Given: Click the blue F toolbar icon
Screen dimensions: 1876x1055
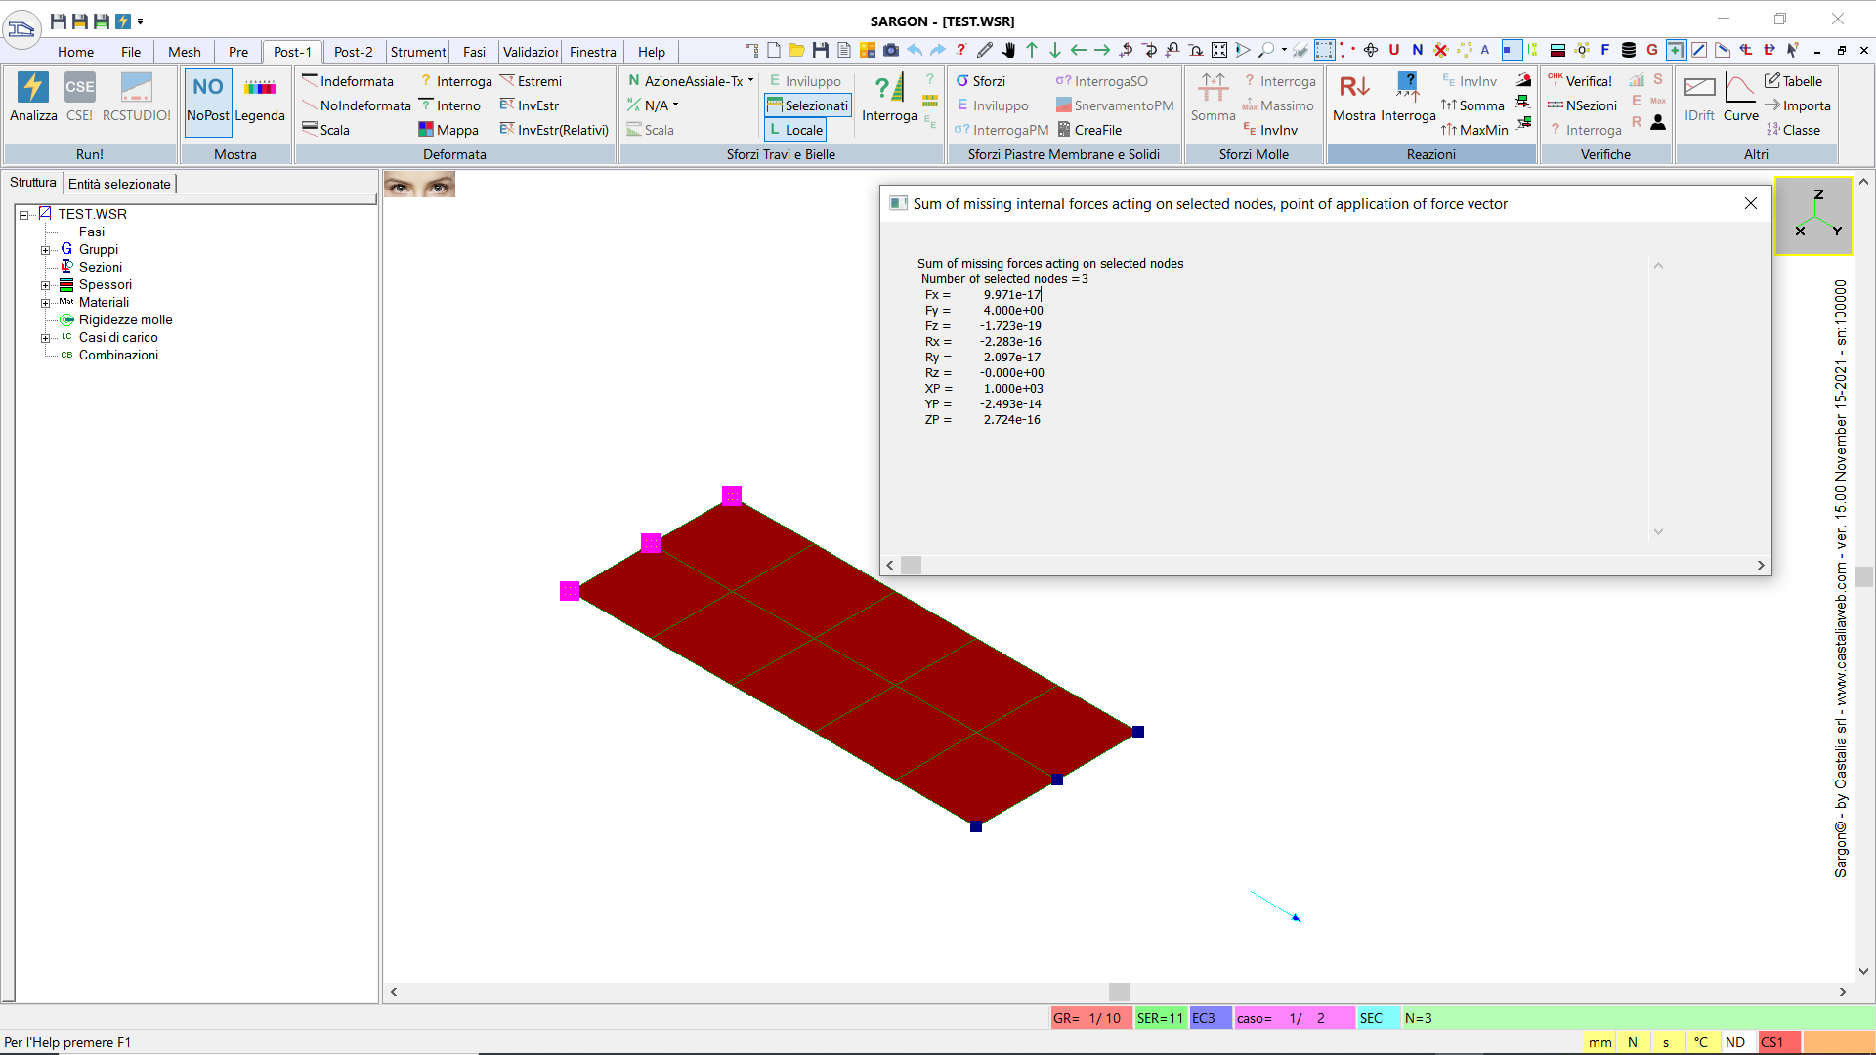Looking at the screenshot, I should coord(1605,50).
